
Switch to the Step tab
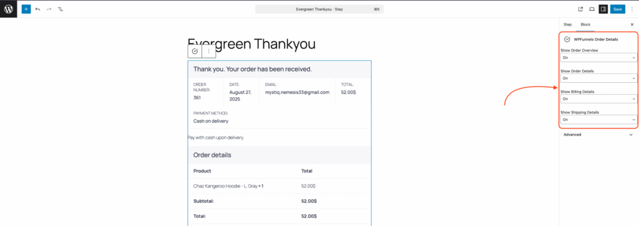(567, 25)
